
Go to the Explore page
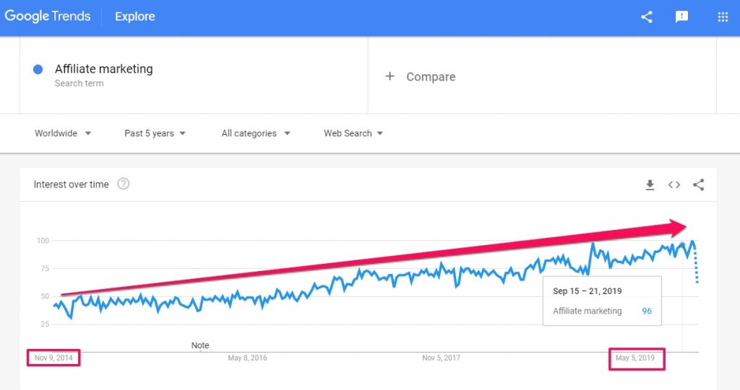click(135, 17)
